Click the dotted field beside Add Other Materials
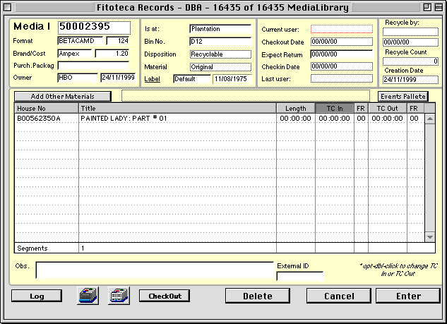447x324 pixels. (246, 96)
